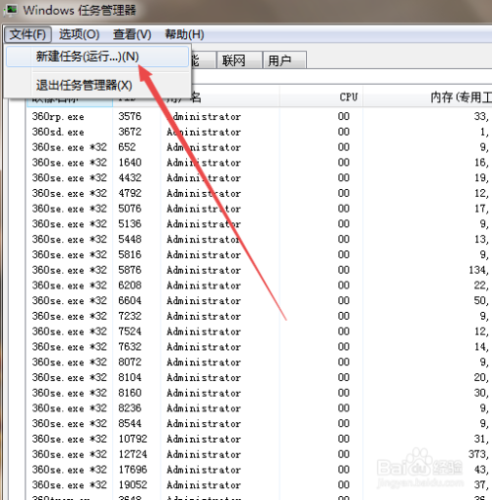Select process with PID 4792
The image size is (492, 500).
click(259, 193)
